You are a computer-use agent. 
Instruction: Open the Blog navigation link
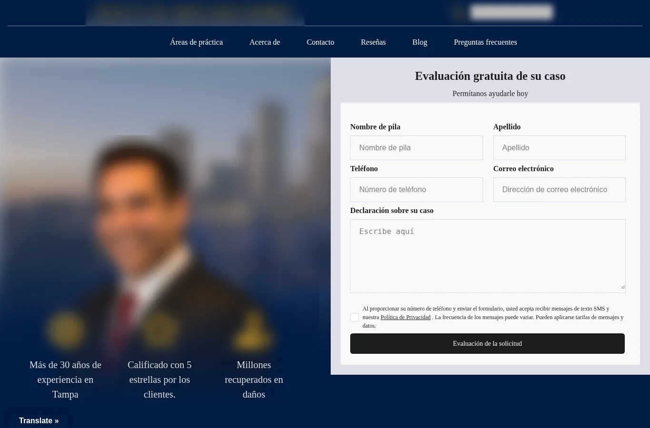point(420,42)
